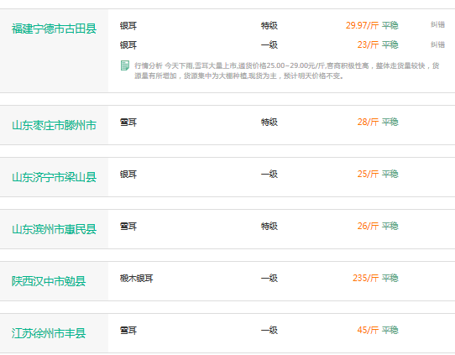Click the 行情分析 description text

pyautogui.click(x=287, y=70)
